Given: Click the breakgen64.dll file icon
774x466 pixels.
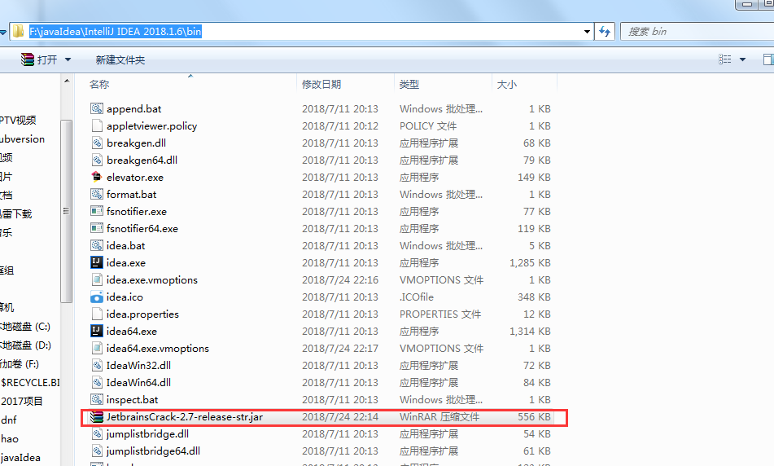Looking at the screenshot, I should click(97, 160).
